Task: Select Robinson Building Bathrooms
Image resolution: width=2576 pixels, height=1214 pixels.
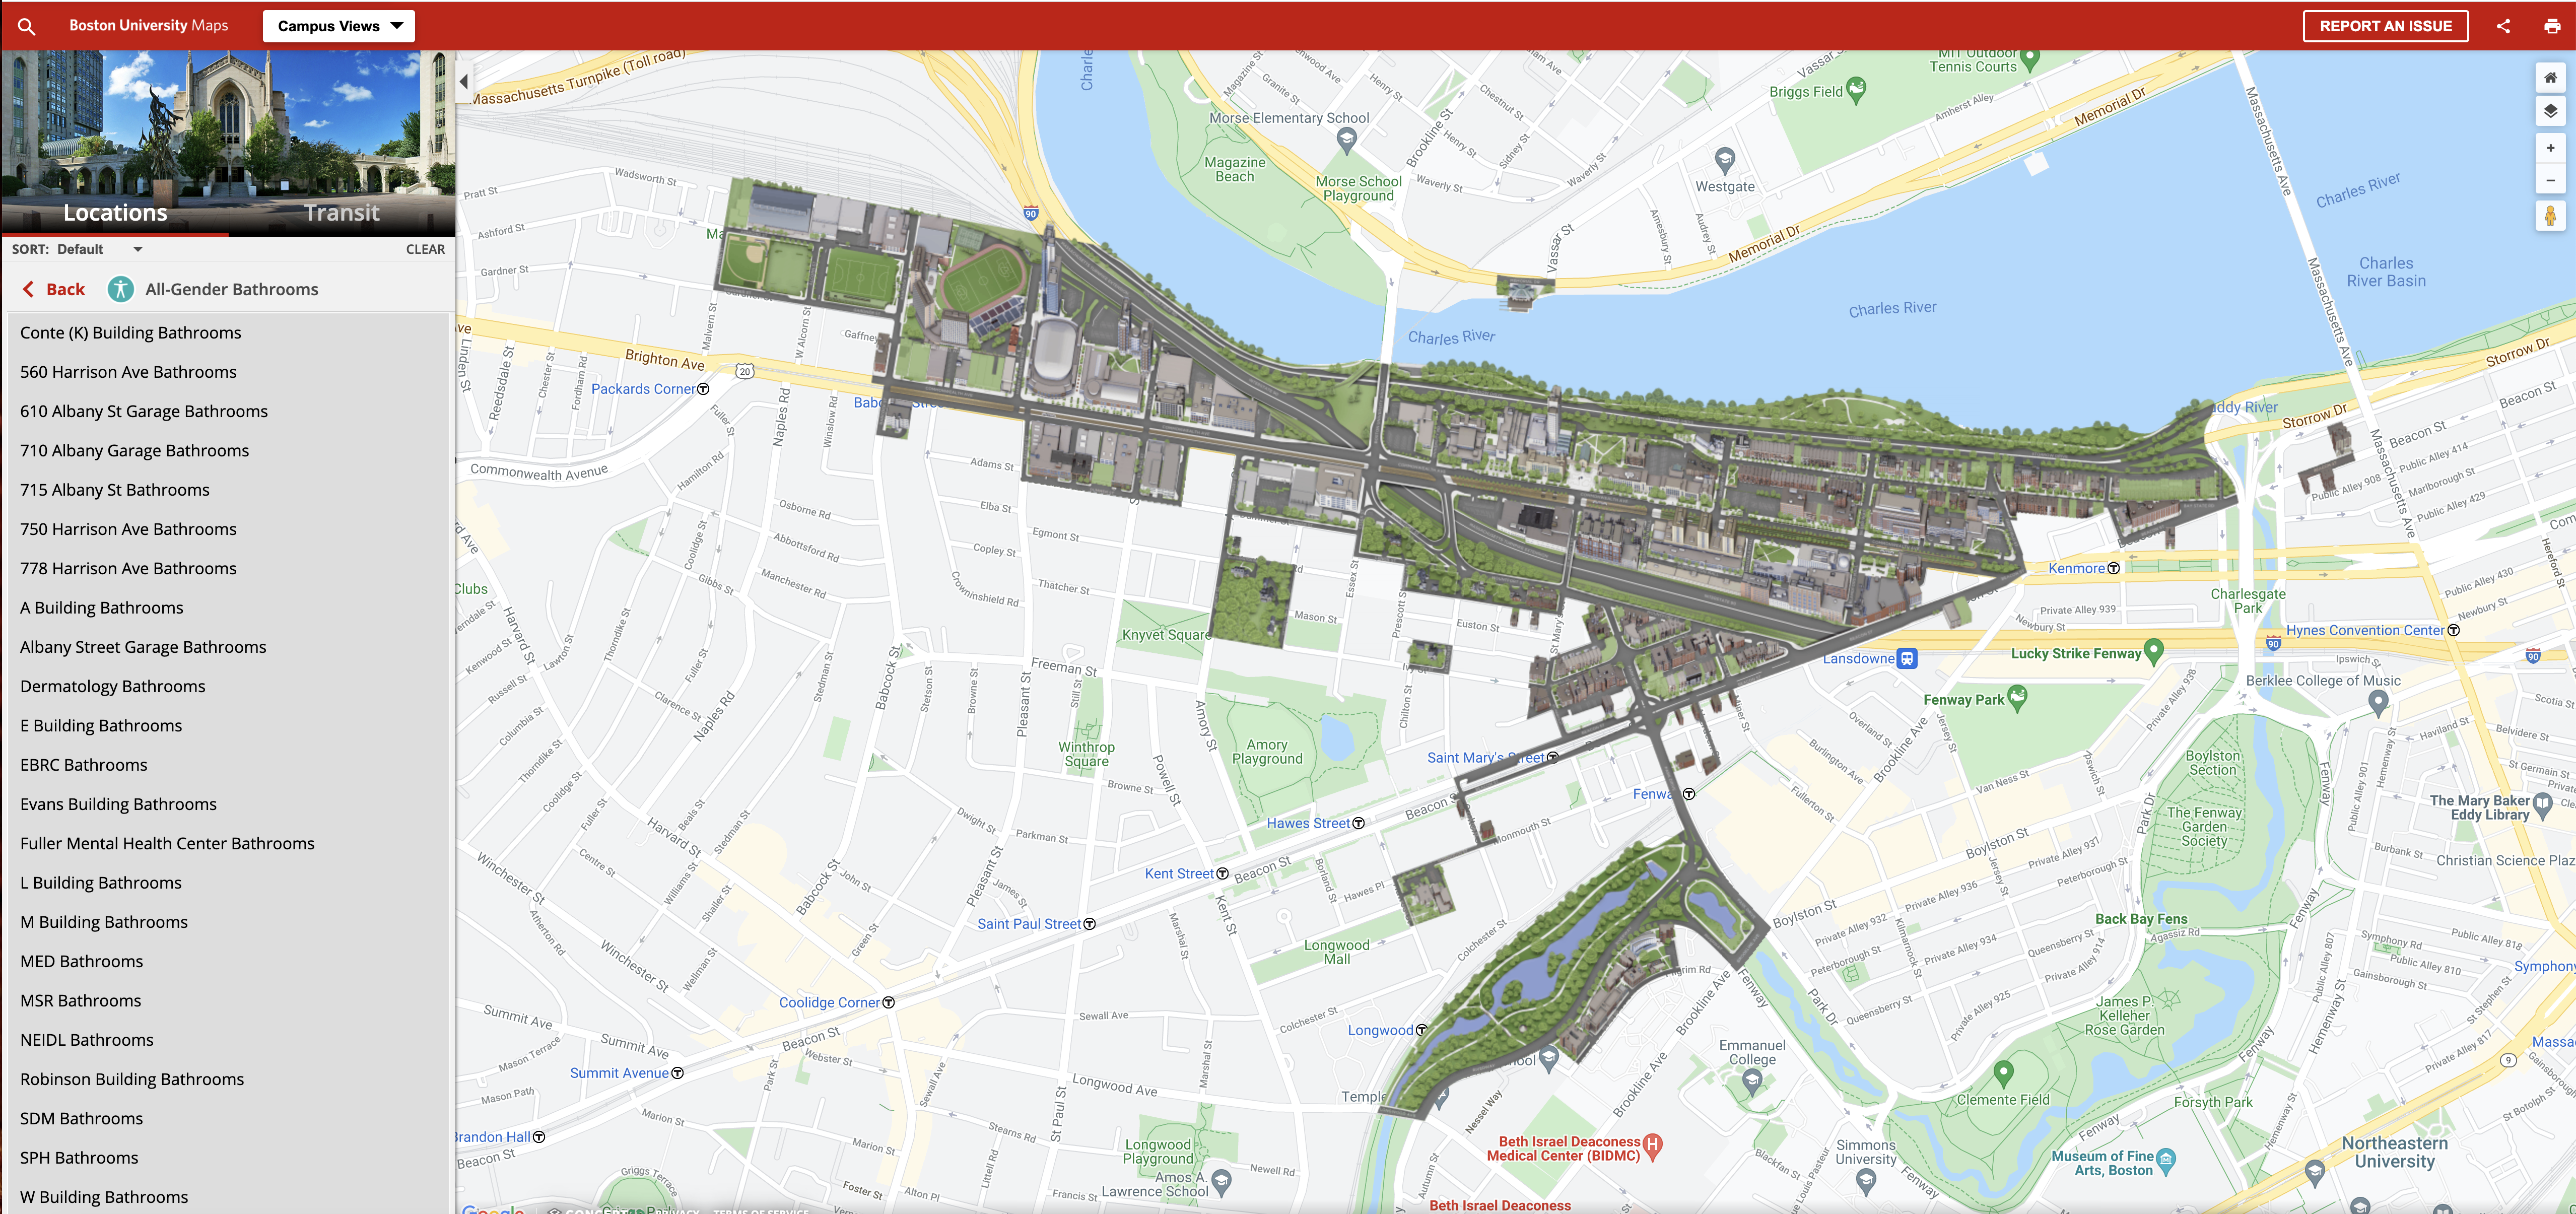Action: point(228,1079)
